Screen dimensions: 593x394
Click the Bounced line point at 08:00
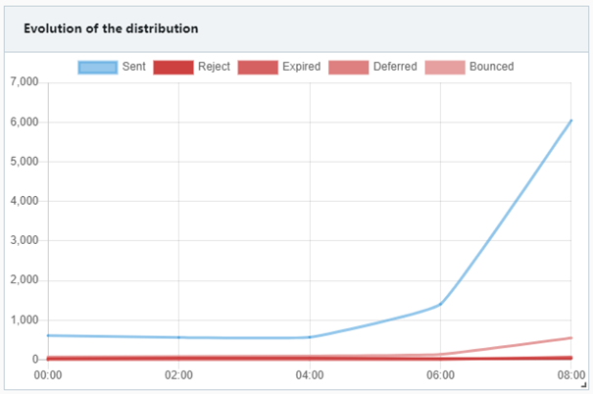(x=570, y=338)
